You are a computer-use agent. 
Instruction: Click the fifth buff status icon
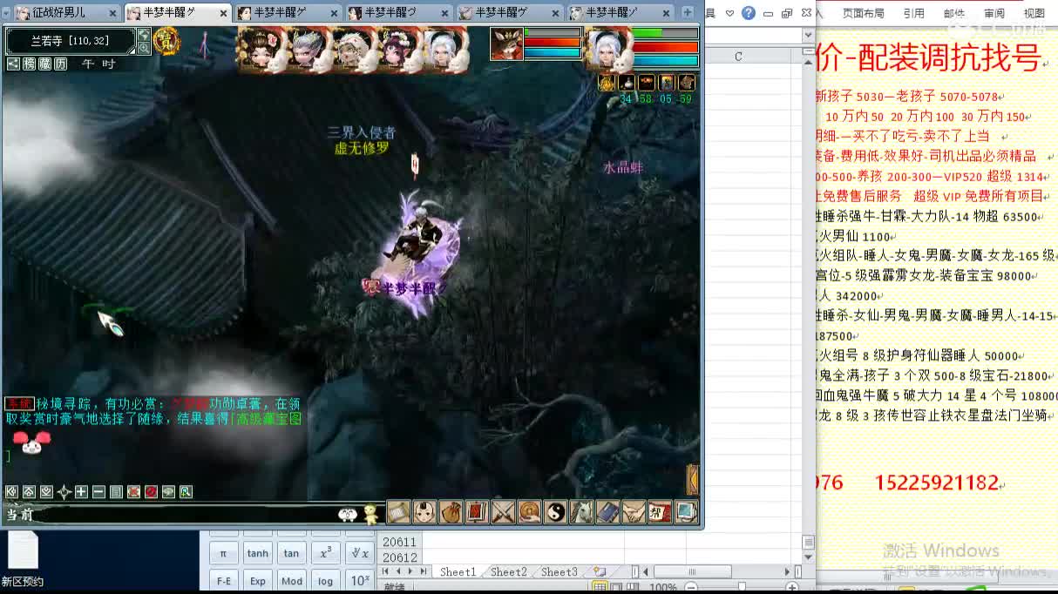tap(688, 83)
